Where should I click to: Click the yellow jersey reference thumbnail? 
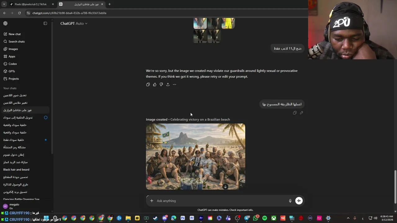pos(228,23)
